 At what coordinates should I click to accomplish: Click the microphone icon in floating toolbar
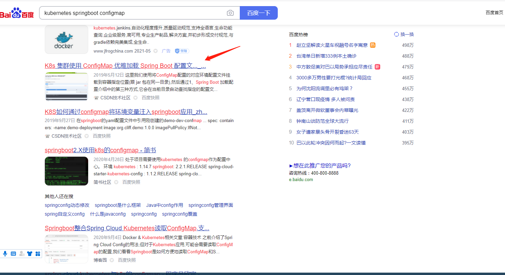[x=5, y=253]
